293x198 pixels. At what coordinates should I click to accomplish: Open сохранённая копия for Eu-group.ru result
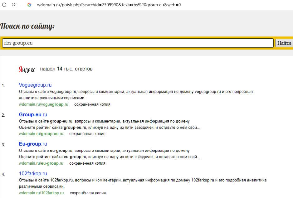tap(87, 163)
